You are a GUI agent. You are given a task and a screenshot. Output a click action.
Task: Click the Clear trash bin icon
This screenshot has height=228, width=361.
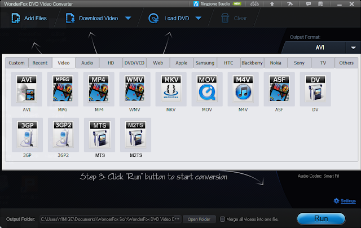[x=225, y=18]
